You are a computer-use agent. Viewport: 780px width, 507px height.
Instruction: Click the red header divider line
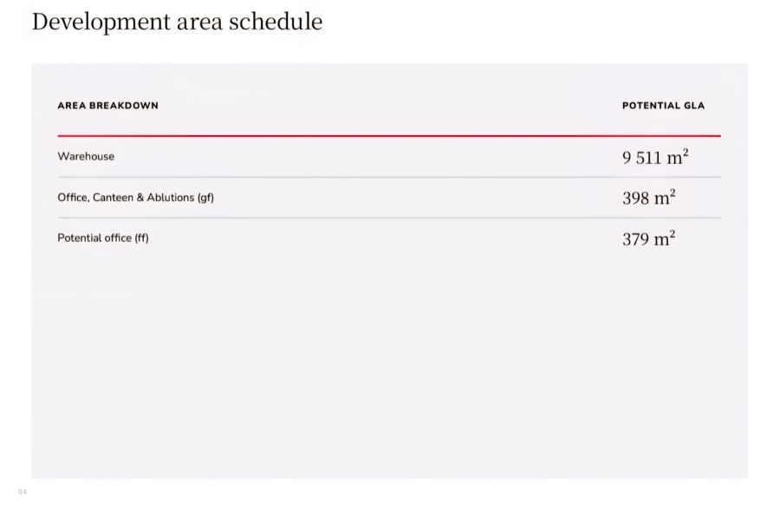389,135
